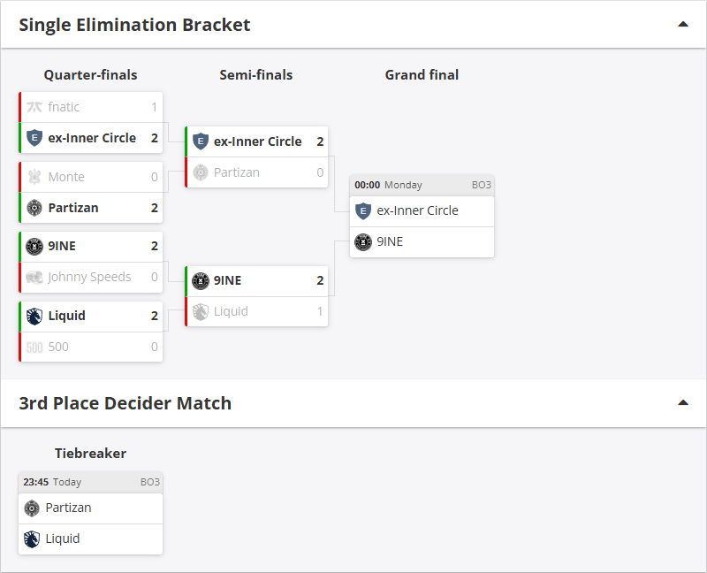Click Liquid logo in quarter-finals match

point(34,316)
